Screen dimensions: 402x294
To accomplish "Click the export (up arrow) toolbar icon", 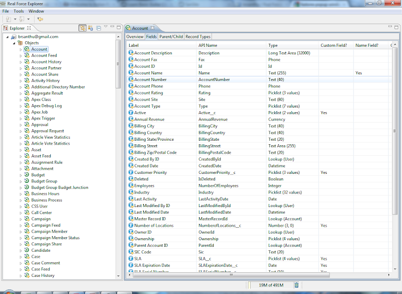I will [x=22, y=19].
